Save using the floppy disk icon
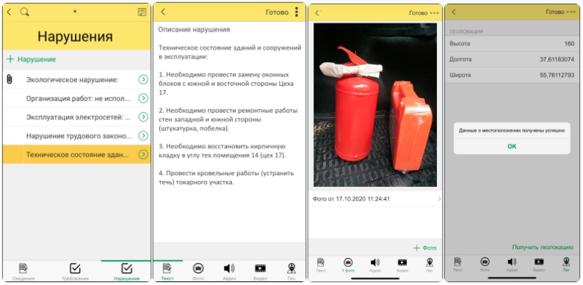 click(x=142, y=12)
